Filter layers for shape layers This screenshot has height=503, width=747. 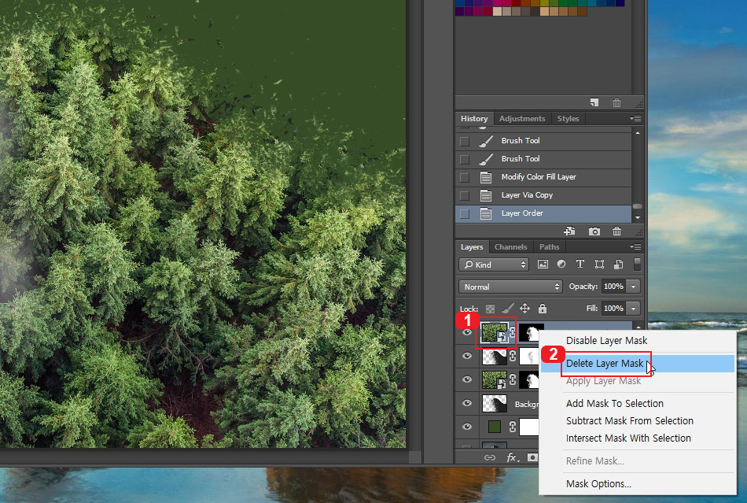(x=599, y=264)
